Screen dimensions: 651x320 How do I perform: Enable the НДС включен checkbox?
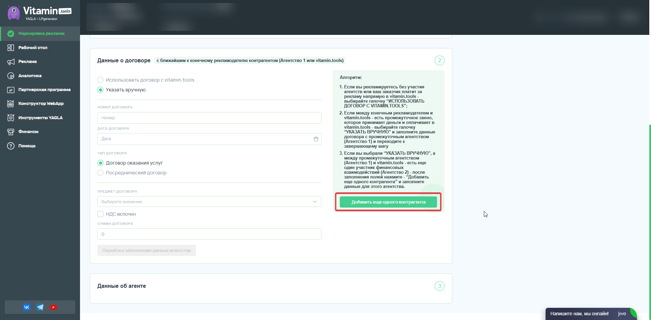[x=100, y=214]
